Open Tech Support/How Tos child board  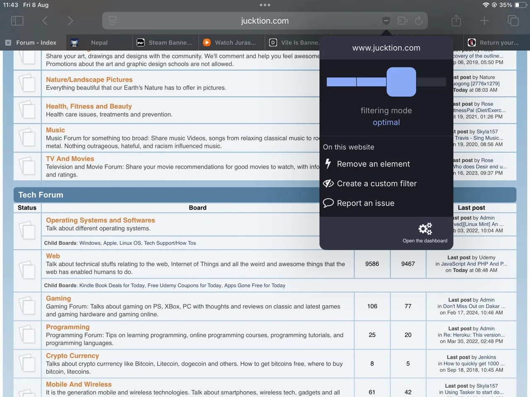tap(170, 243)
